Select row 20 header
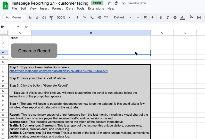Image resolution: width=205 pixels, height=139 pixels. 3,129
